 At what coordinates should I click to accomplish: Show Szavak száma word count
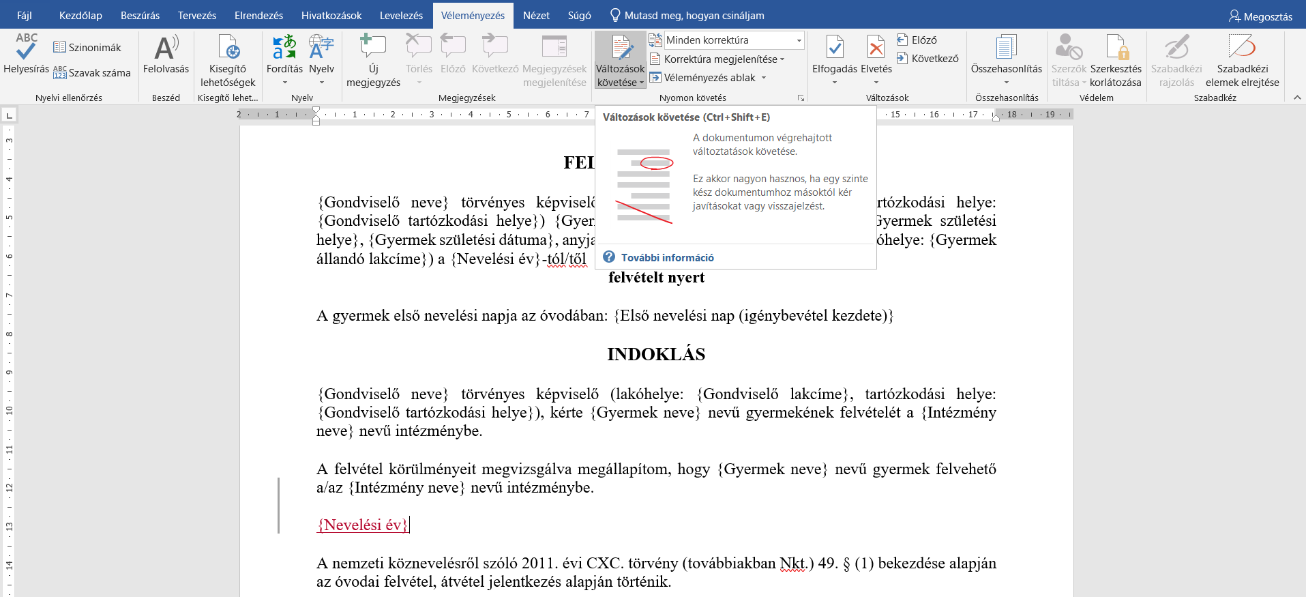click(92, 72)
